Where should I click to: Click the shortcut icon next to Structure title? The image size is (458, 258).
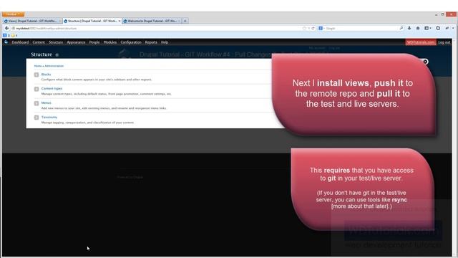click(57, 54)
